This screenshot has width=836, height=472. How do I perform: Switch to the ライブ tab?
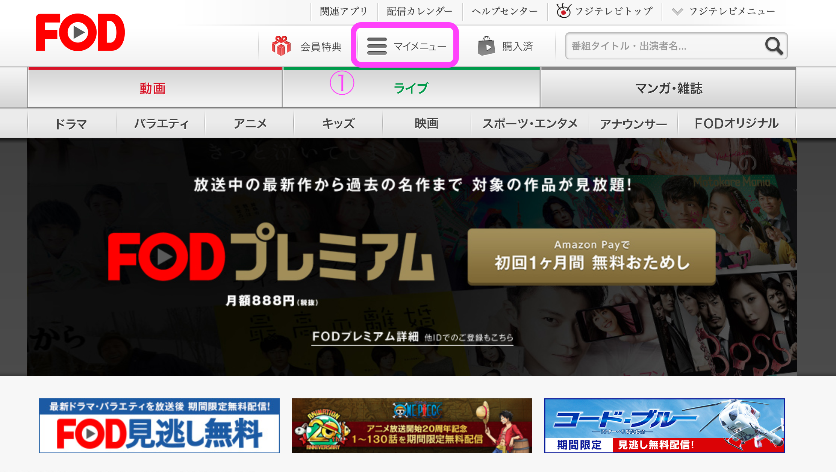411,88
